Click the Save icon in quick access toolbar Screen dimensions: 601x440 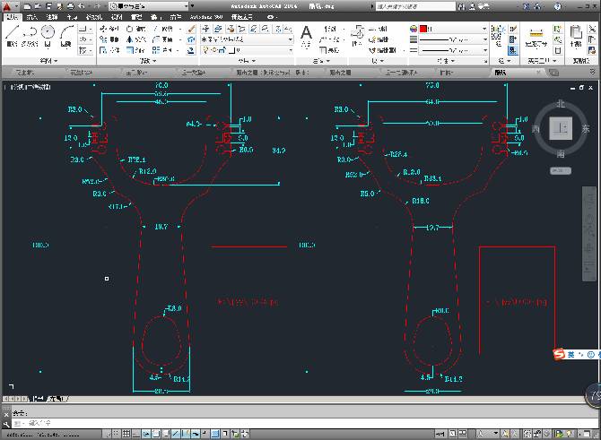coord(48,6)
